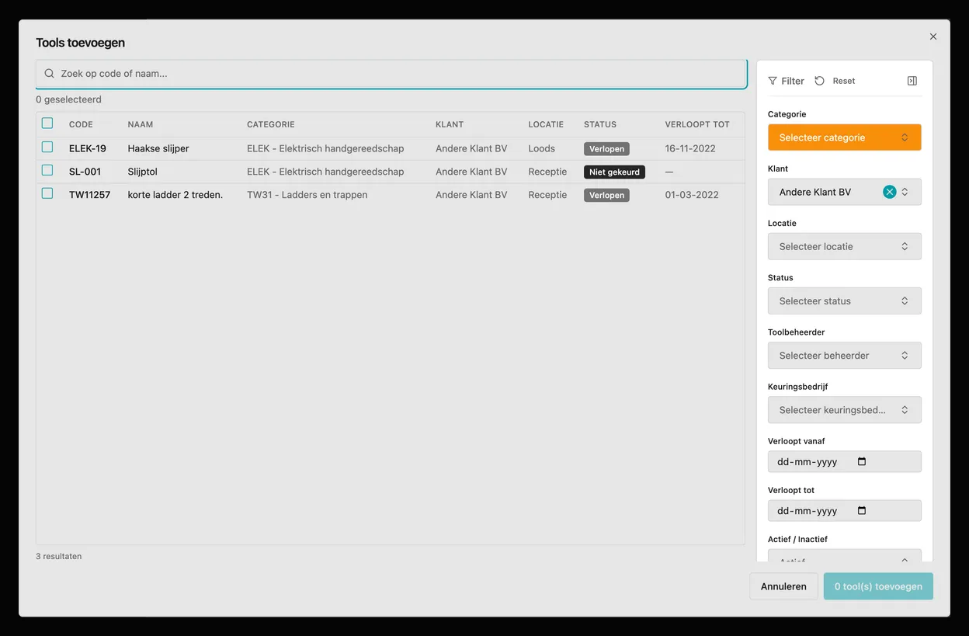This screenshot has width=969, height=636.
Task: Toggle the select-all header checkbox
Action: (x=47, y=123)
